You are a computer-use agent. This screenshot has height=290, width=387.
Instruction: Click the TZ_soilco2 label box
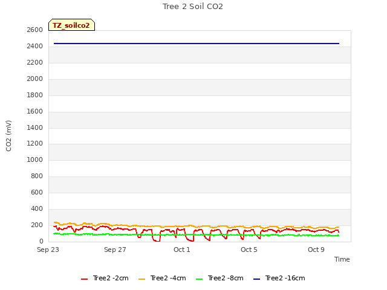click(x=71, y=25)
